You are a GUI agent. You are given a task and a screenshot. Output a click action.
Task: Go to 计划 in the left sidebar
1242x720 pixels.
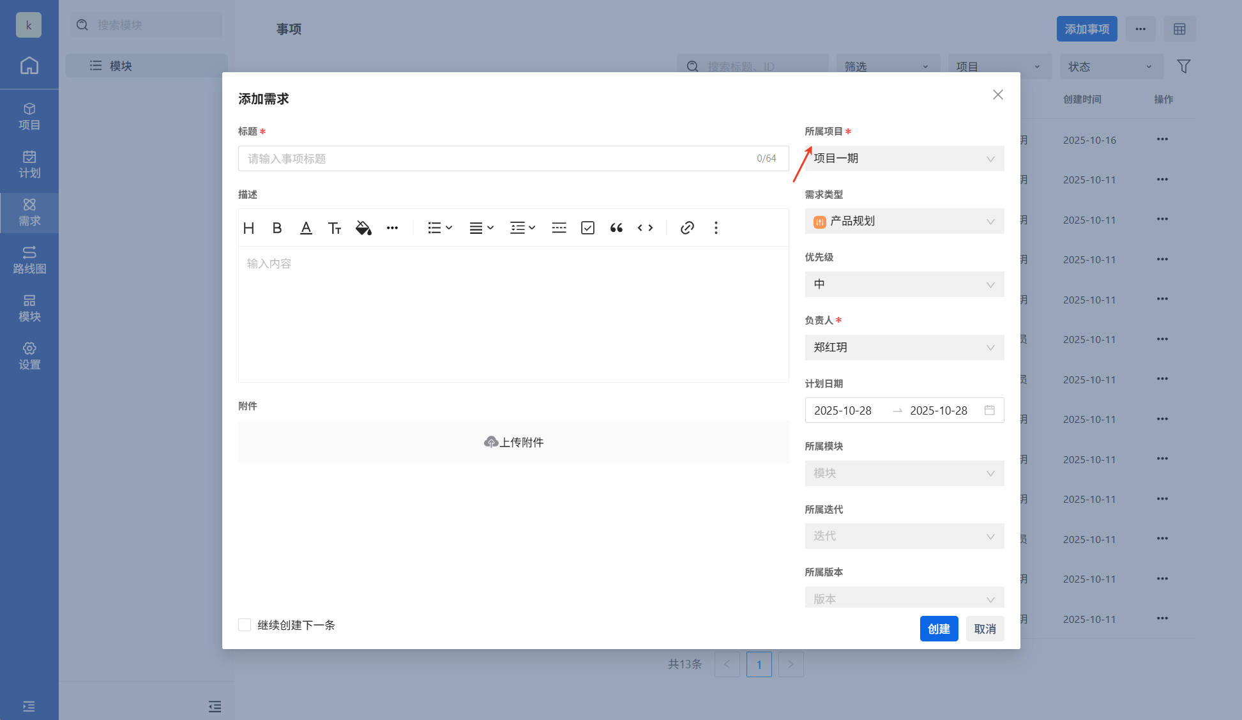pyautogui.click(x=29, y=164)
